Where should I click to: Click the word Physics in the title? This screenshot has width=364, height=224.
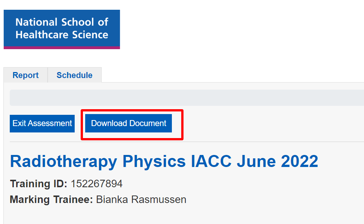[154, 162]
